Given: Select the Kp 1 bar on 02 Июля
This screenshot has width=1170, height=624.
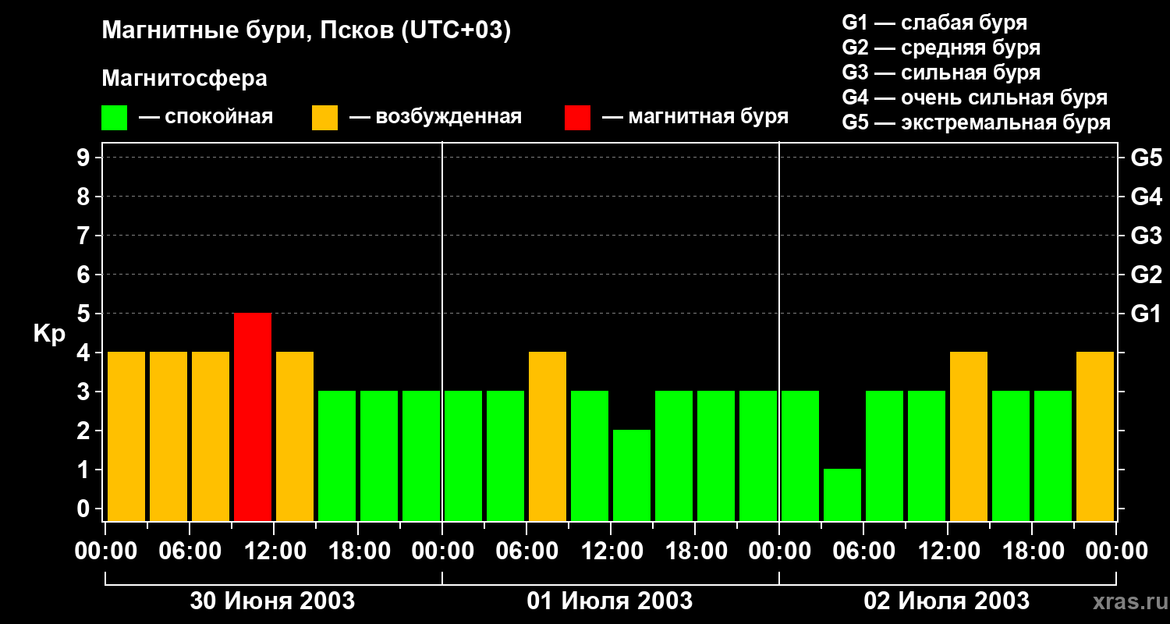Looking at the screenshot, I should tap(842, 495).
